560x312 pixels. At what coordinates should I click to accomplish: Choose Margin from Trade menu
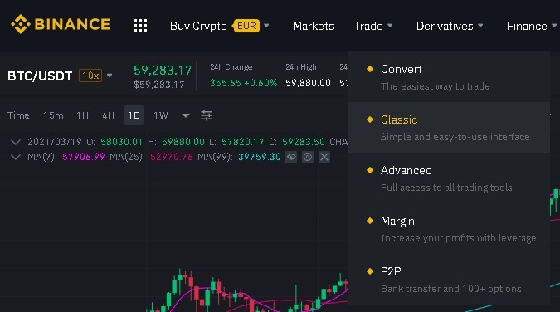(449, 229)
